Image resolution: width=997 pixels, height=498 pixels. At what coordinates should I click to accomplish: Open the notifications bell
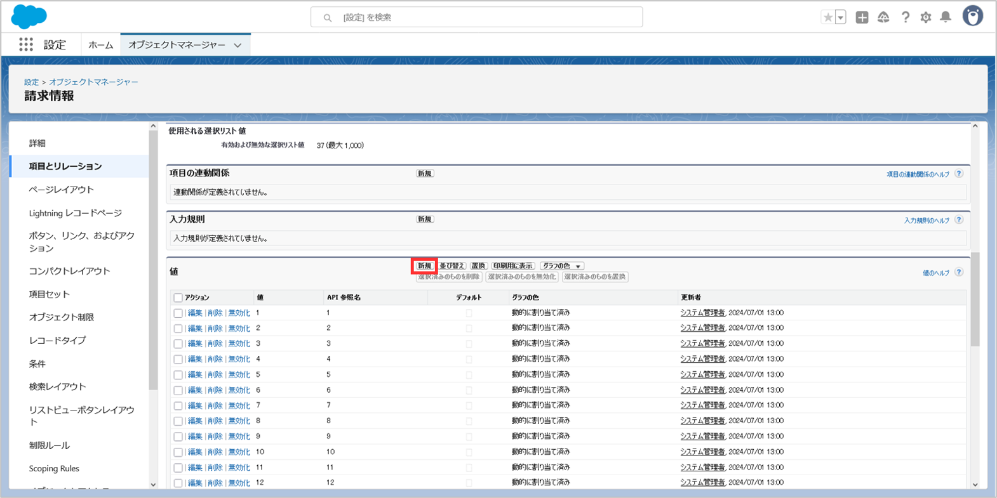[946, 18]
